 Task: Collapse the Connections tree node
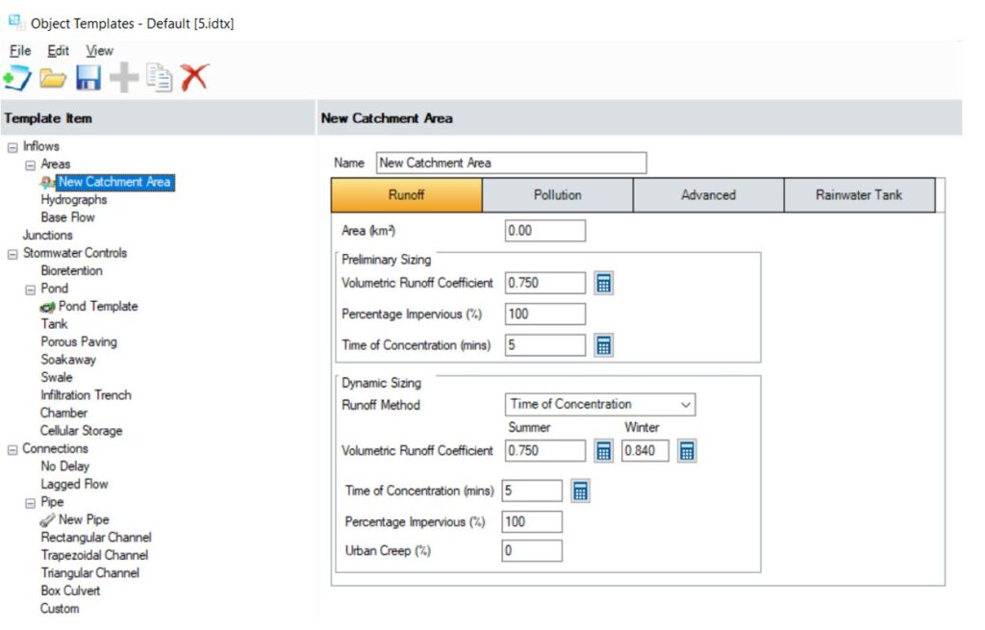[13, 450]
